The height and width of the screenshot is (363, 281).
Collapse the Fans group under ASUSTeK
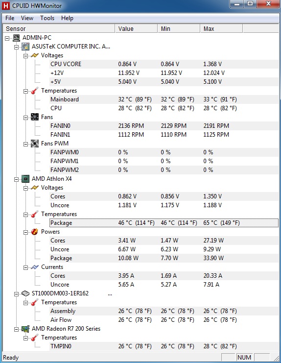pyautogui.click(x=25, y=118)
